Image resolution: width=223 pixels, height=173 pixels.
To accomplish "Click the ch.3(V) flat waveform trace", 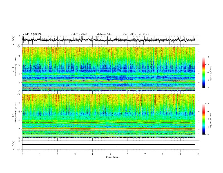I will tap(109, 145).
